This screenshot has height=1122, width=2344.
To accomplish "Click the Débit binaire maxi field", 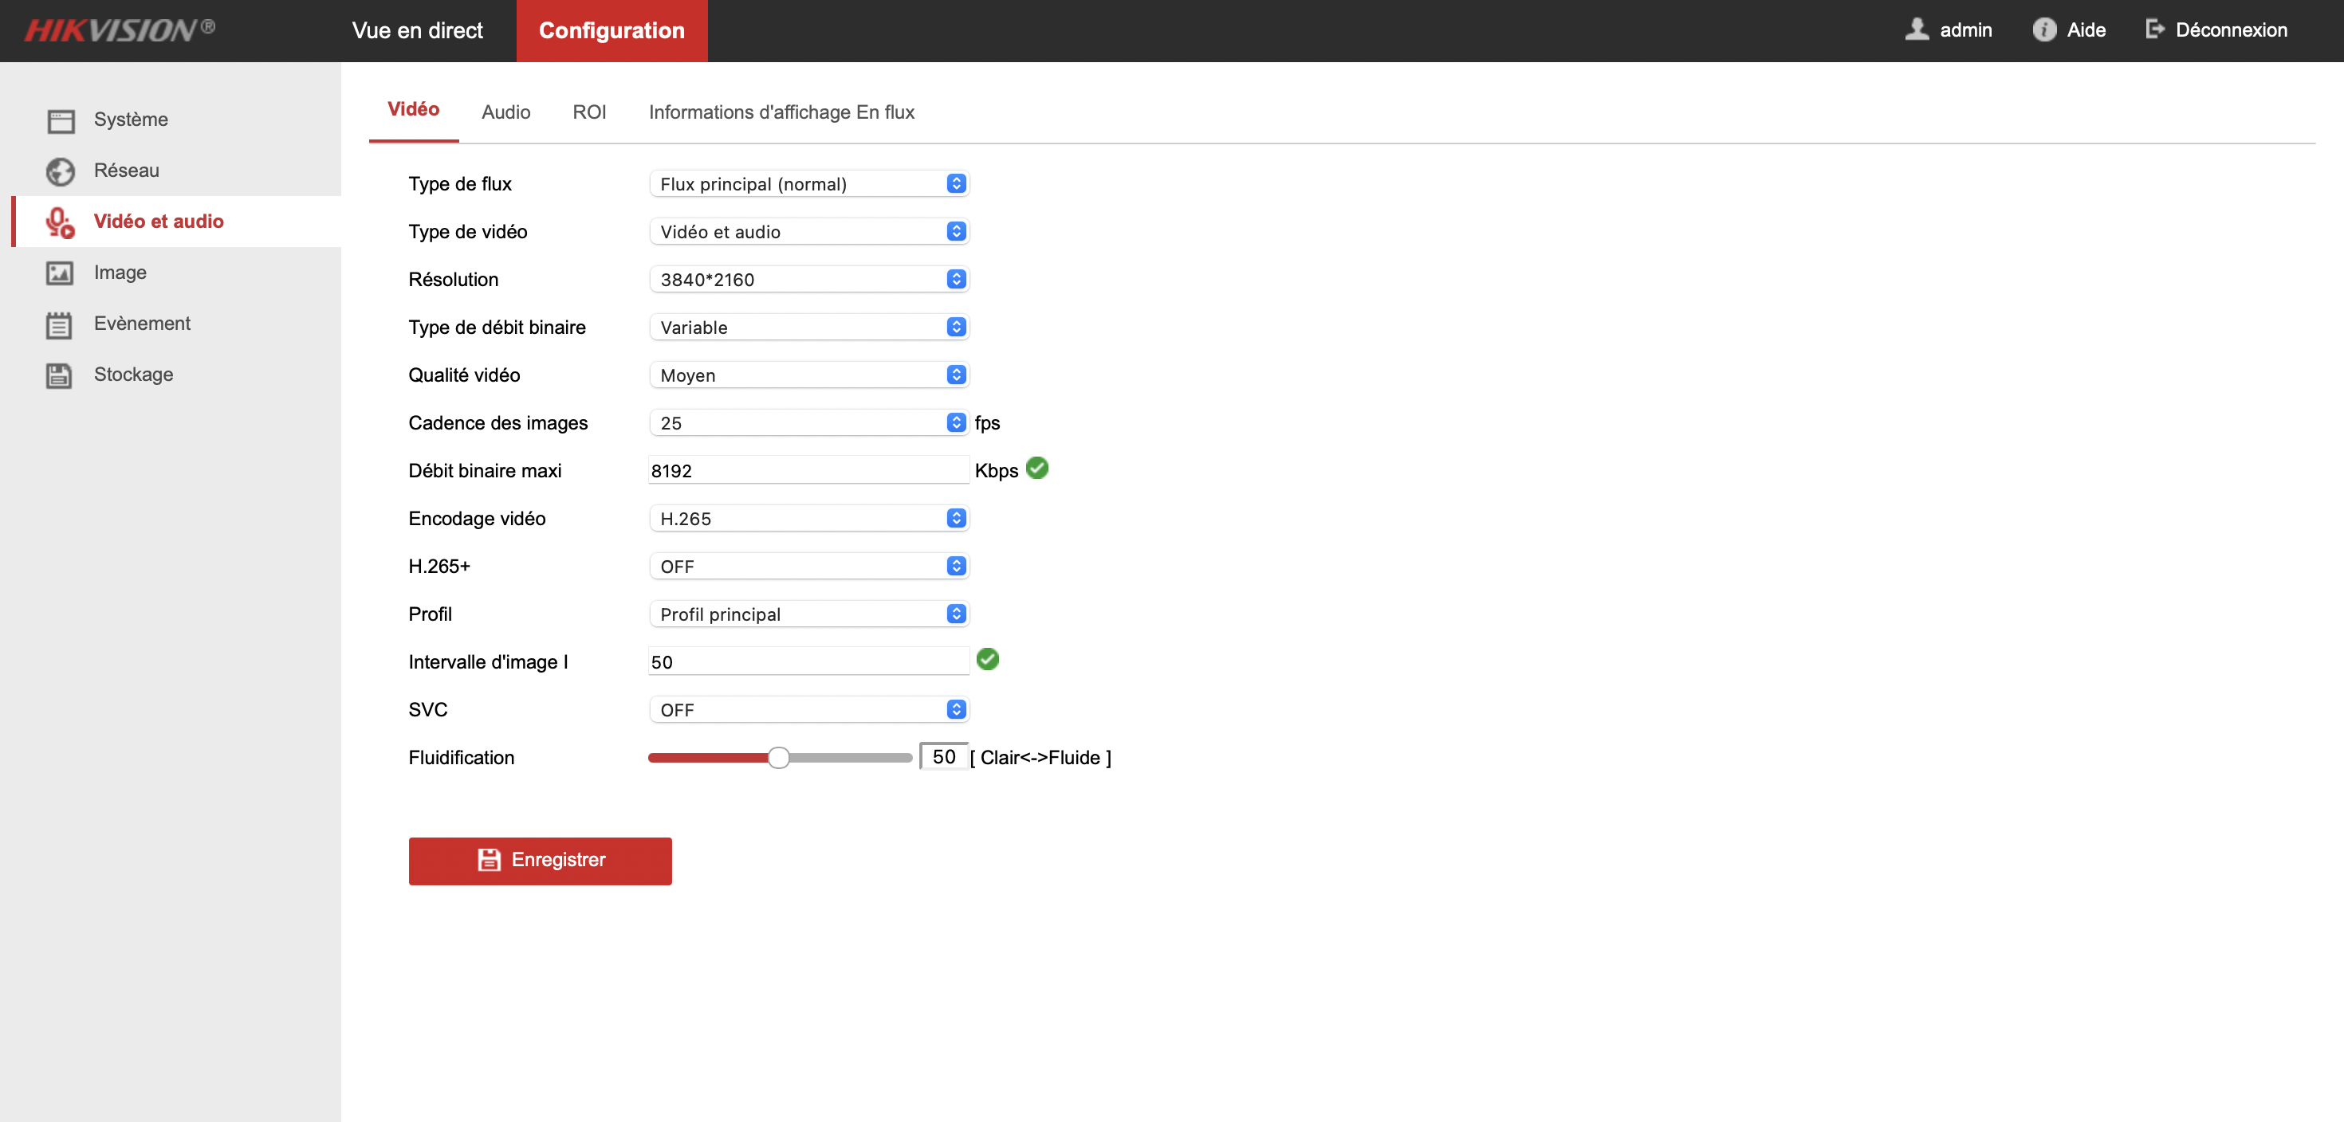I will click(808, 471).
